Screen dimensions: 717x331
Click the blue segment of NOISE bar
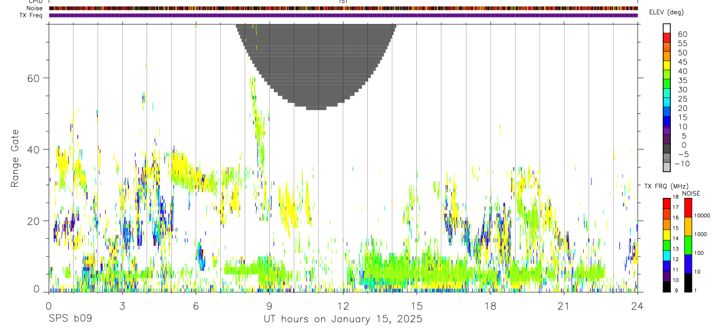pyautogui.click(x=687, y=264)
